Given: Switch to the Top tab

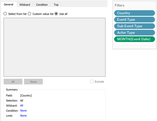Looking at the screenshot, I should point(56,5).
